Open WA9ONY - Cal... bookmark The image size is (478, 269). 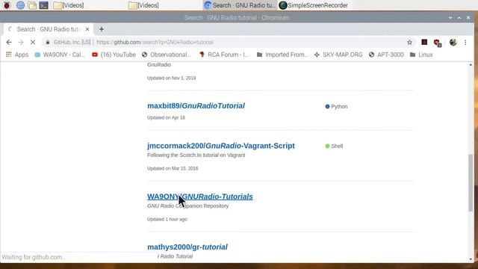coord(60,55)
